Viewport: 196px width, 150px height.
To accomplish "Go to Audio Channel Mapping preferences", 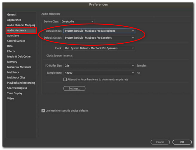I will [21, 25].
